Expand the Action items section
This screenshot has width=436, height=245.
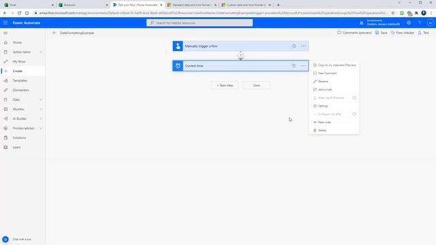[41, 52]
